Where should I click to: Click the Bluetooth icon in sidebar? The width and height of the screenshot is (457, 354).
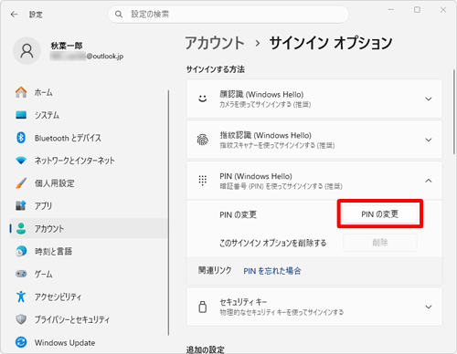pyautogui.click(x=21, y=138)
